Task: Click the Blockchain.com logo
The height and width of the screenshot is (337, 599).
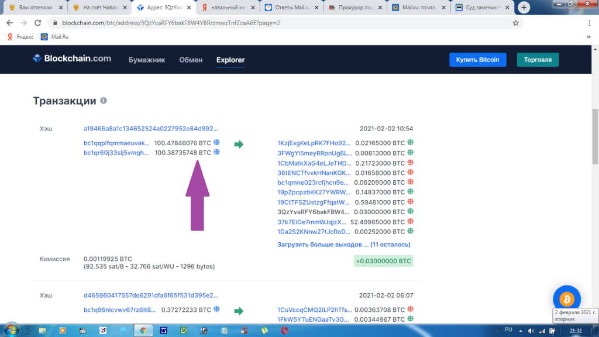Action: [x=72, y=59]
